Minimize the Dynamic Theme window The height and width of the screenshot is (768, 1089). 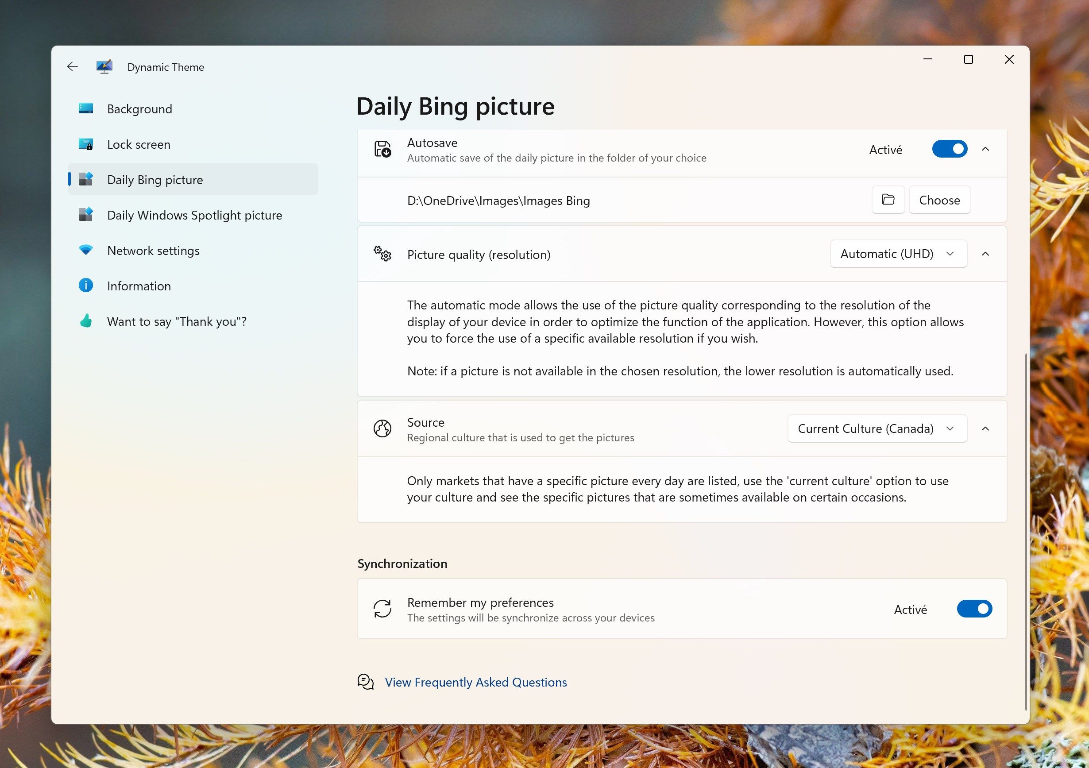pos(928,59)
